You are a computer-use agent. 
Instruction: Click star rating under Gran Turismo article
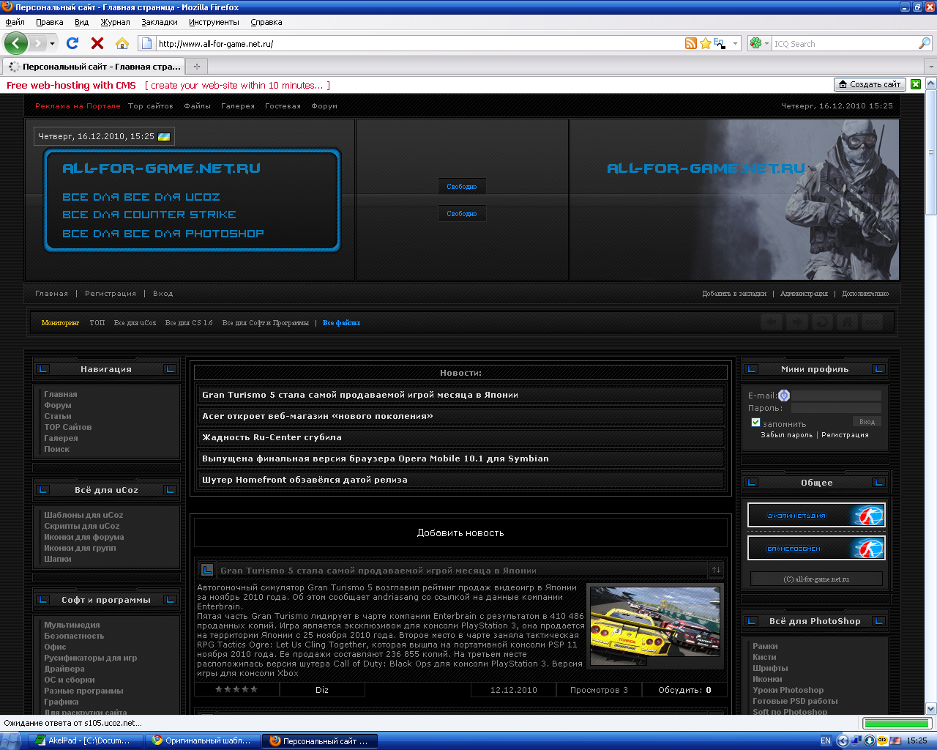(236, 690)
